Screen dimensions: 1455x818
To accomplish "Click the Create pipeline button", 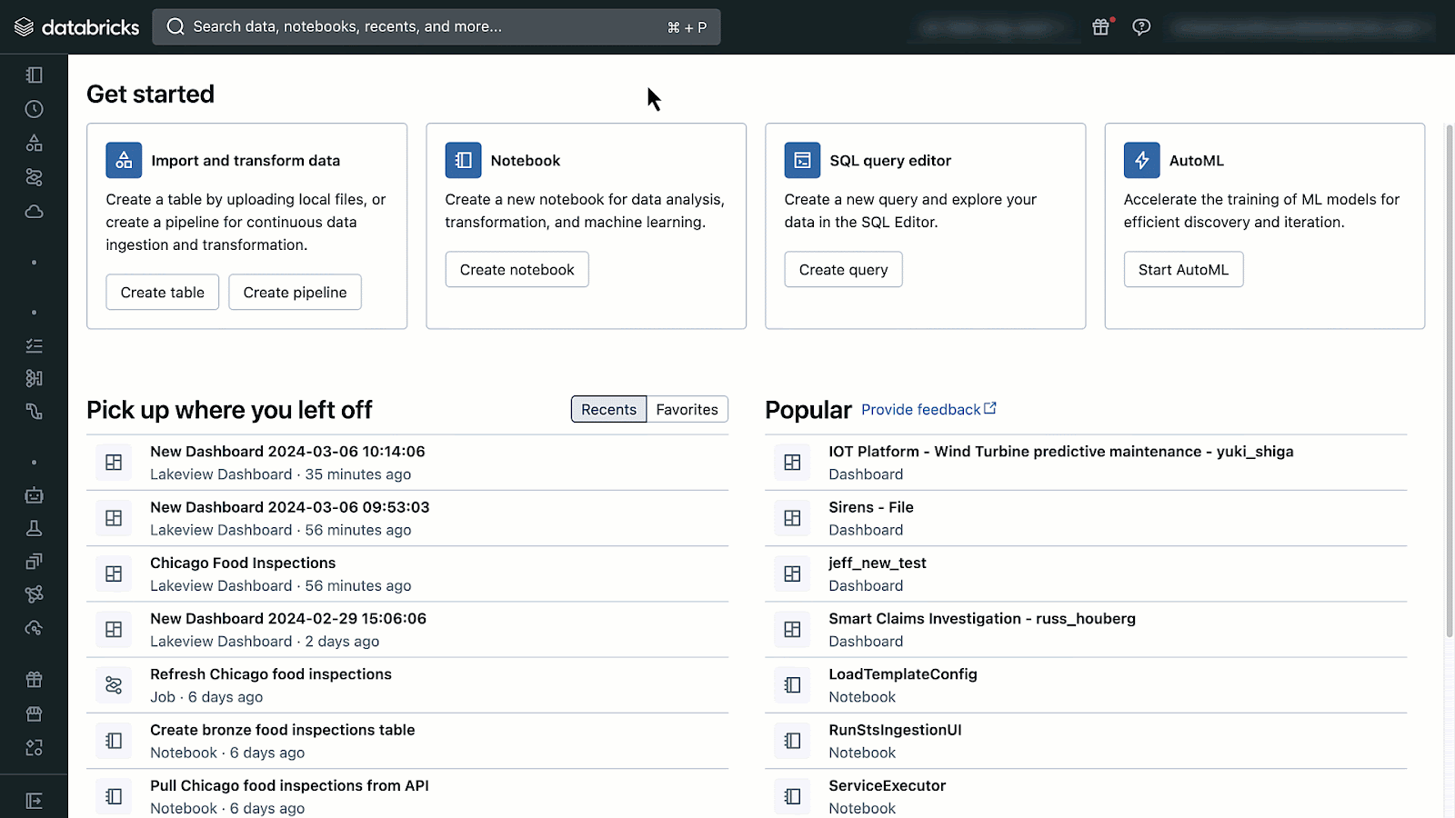I will 295,293.
